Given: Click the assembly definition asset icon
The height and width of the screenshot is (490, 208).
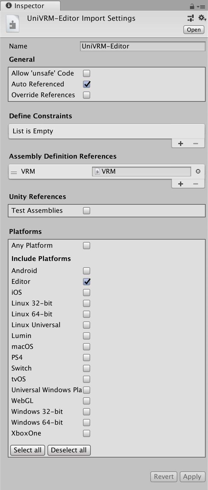Looking at the screenshot, I should click(13, 24).
